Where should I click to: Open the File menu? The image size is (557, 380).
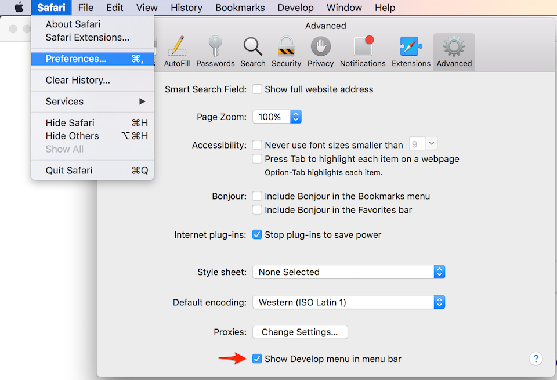coord(86,8)
